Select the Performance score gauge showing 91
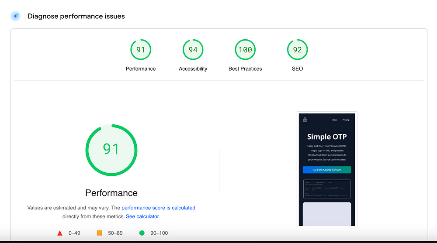The image size is (437, 243). [141, 50]
